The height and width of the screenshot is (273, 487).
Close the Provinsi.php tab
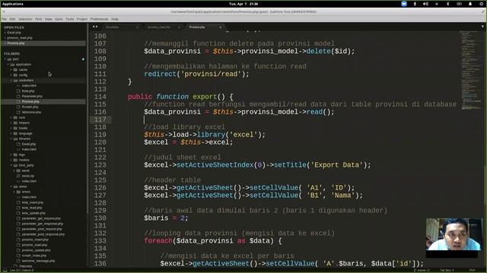(x=221, y=27)
